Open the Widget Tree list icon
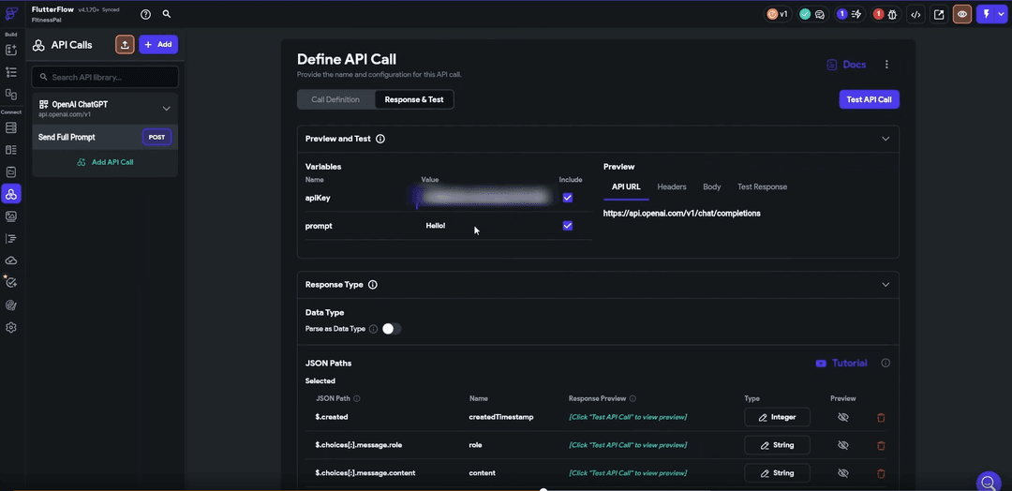This screenshot has width=1012, height=491. [11, 71]
